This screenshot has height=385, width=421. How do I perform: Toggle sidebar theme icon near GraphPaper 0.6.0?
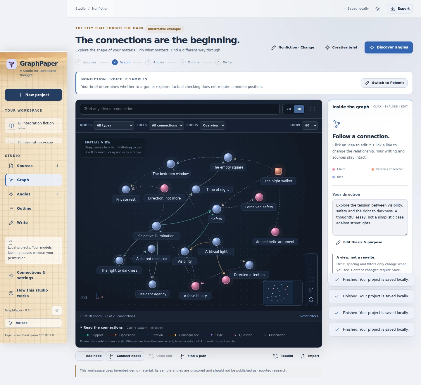click(x=57, y=311)
